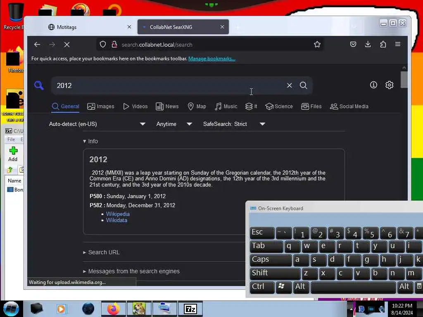The image size is (423, 317).
Task: Click the space bar on On-Screen Keyboard
Action: (x=354, y=287)
